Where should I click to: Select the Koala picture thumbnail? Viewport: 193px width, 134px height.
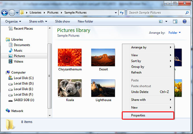pyautogui.click(x=70, y=88)
